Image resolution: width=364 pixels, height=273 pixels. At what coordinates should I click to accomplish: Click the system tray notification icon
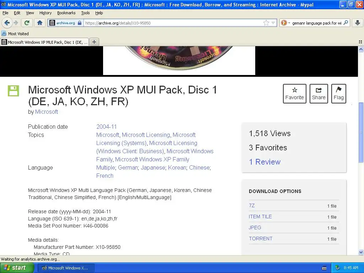338,268
